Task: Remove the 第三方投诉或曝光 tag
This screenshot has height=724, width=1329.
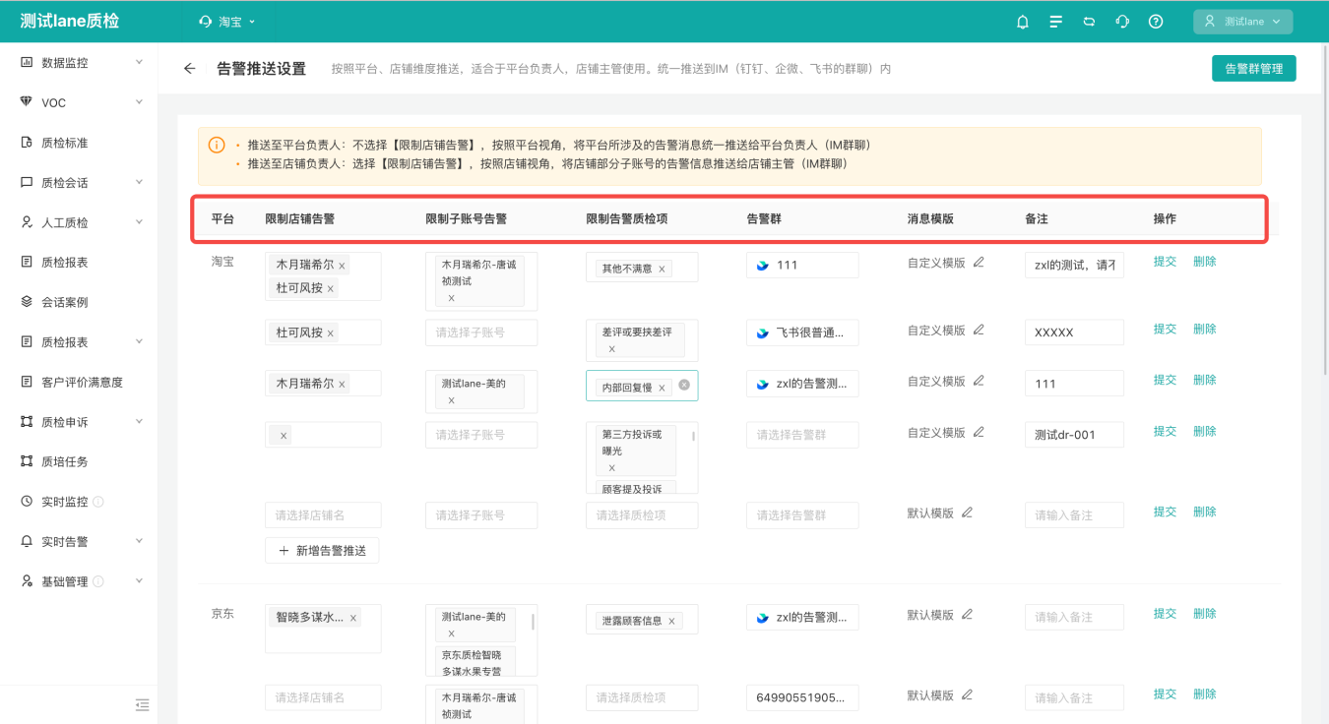Action: click(x=611, y=468)
